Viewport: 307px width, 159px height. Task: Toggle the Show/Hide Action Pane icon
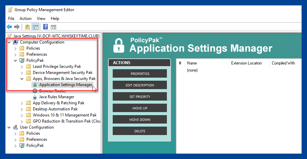53,27
